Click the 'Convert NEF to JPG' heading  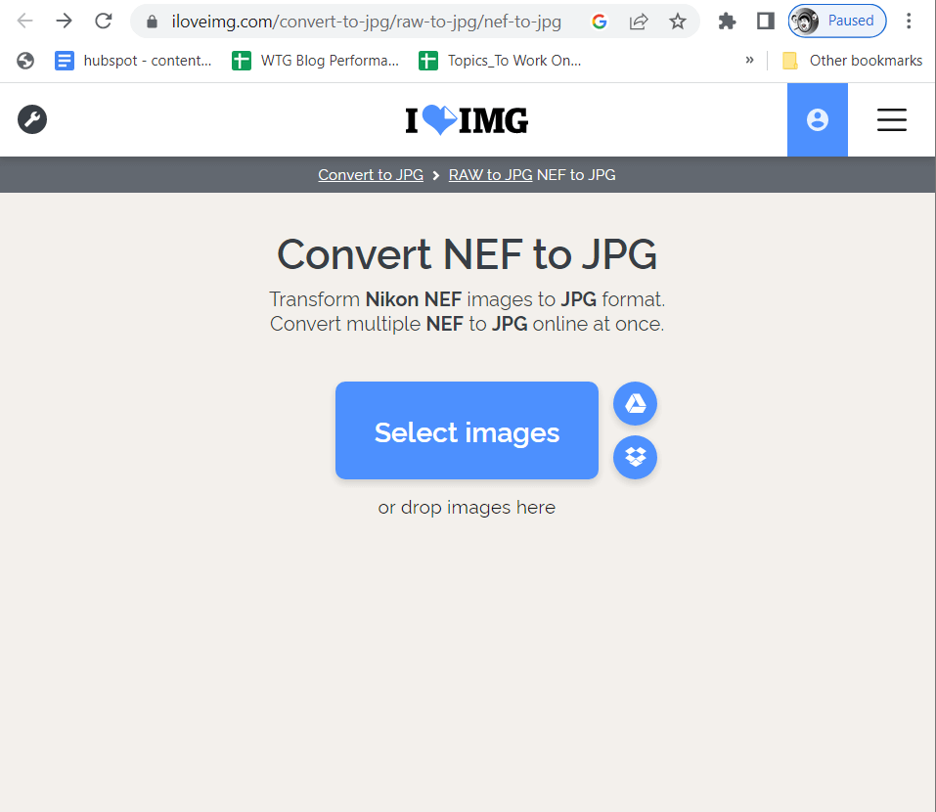[467, 254]
